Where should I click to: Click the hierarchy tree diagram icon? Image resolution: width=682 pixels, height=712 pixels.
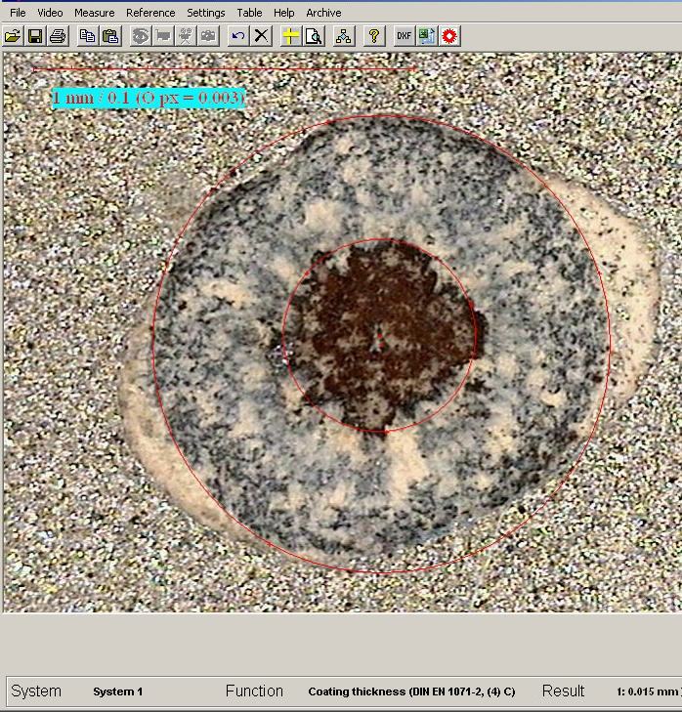pyautogui.click(x=343, y=36)
